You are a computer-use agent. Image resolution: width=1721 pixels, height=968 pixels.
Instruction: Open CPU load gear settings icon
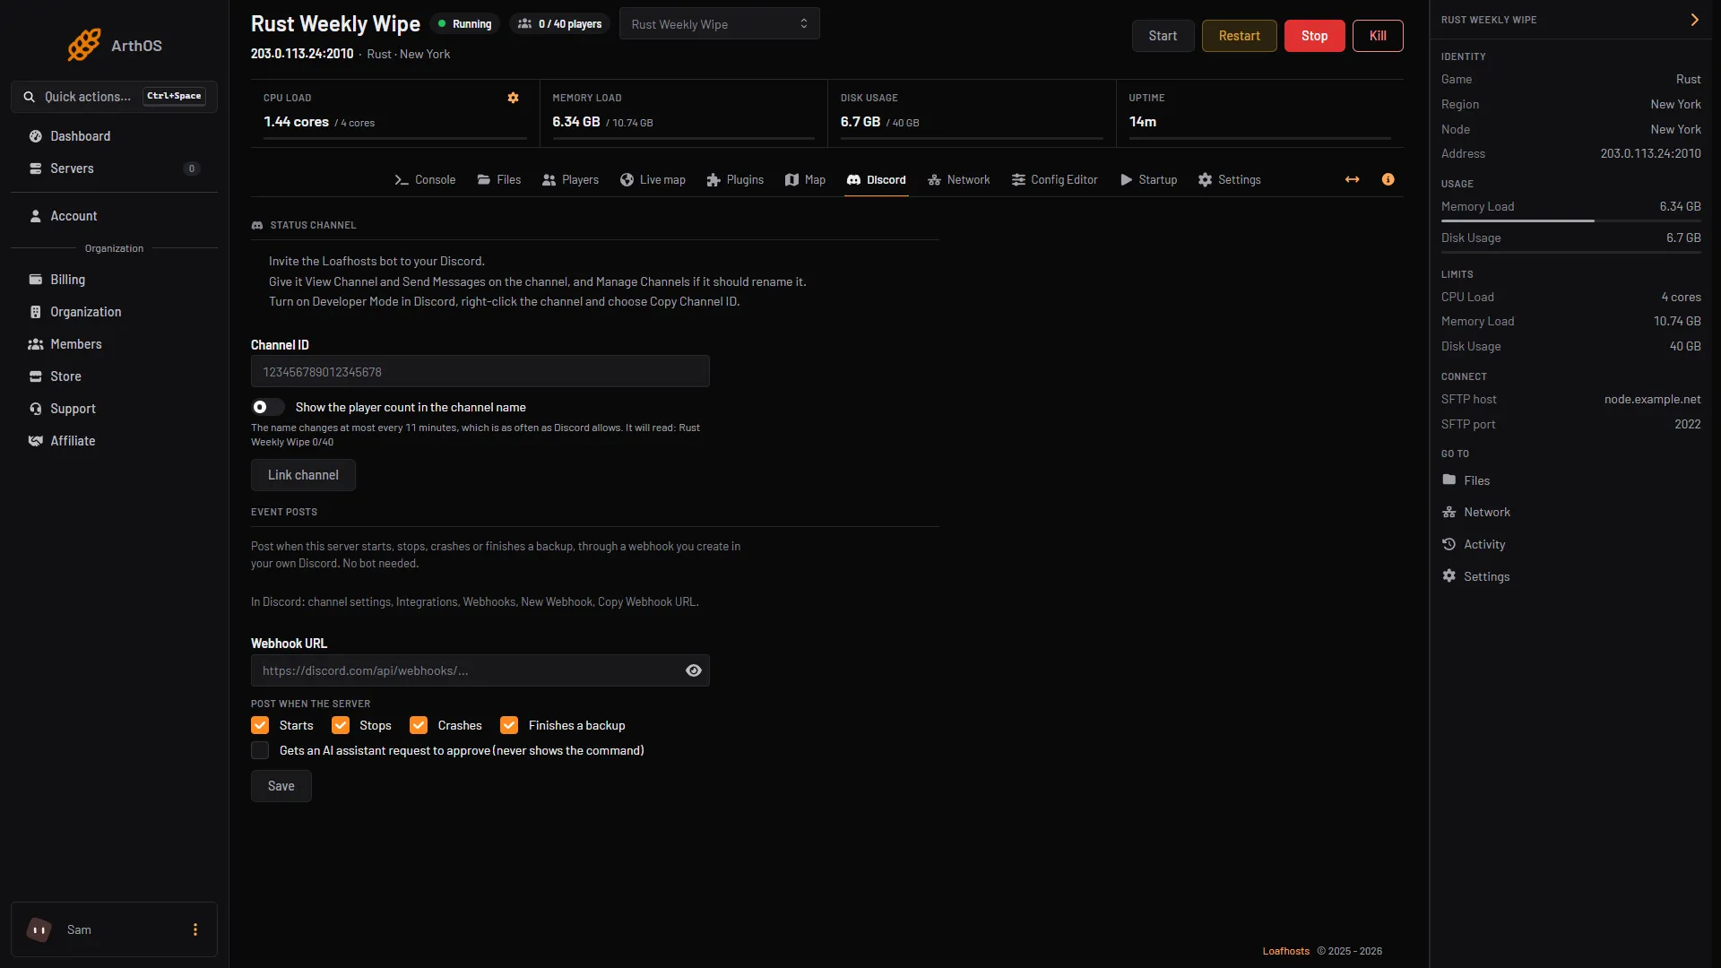tap(513, 98)
